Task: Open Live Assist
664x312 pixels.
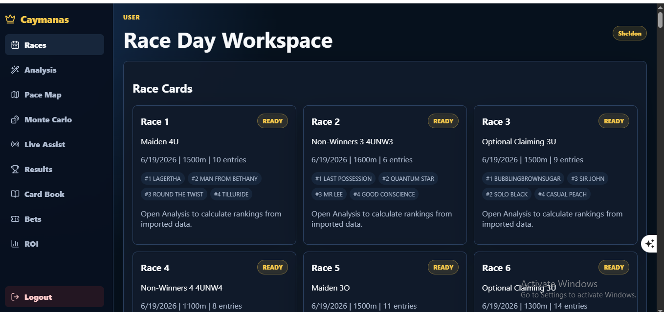Action: (54, 144)
